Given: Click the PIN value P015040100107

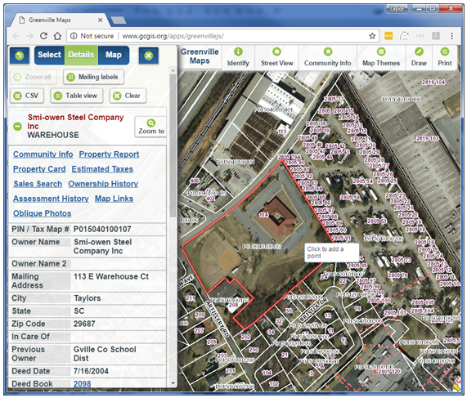Looking at the screenshot, I should 102,229.
